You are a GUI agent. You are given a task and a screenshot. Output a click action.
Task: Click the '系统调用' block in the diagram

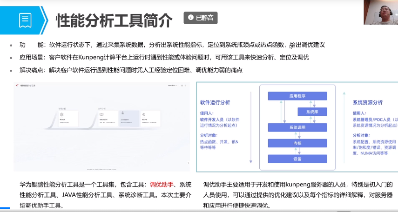(x=297, y=127)
